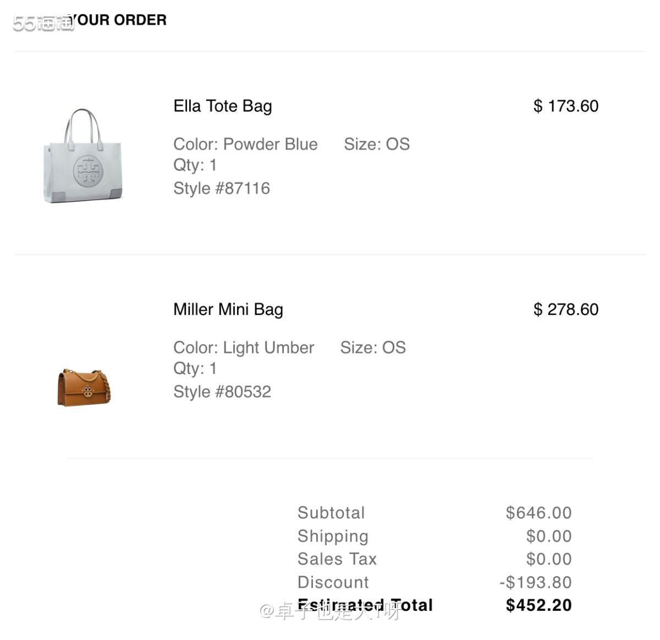This screenshot has height=640, width=660.
Task: Click the YOUR ORDER heading
Action: click(x=119, y=20)
